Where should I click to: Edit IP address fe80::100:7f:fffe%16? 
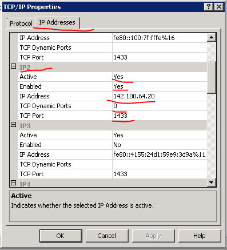[160, 38]
